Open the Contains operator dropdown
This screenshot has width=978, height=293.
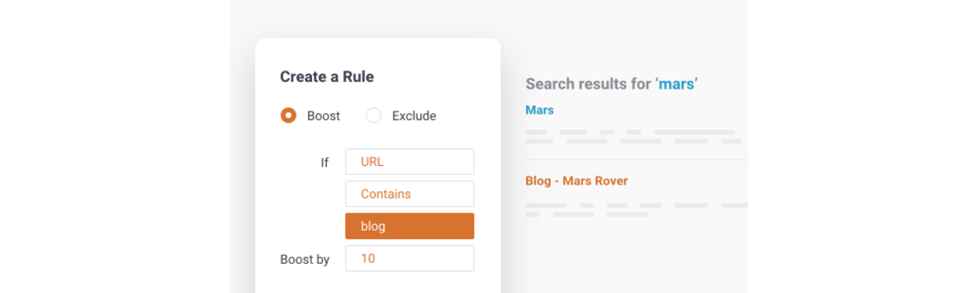click(x=409, y=194)
